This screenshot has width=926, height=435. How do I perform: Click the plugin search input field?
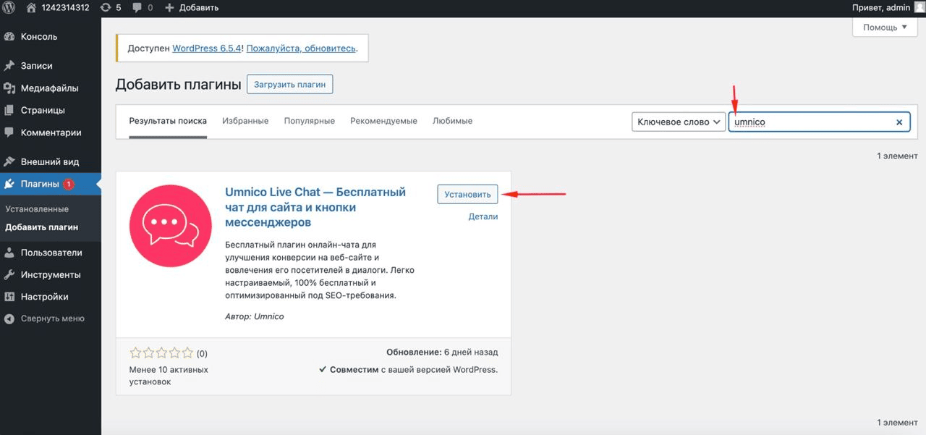tap(810, 122)
